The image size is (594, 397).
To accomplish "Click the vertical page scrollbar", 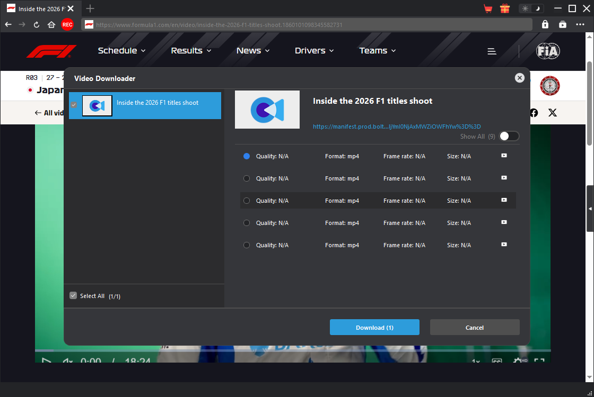I will coord(589,104).
